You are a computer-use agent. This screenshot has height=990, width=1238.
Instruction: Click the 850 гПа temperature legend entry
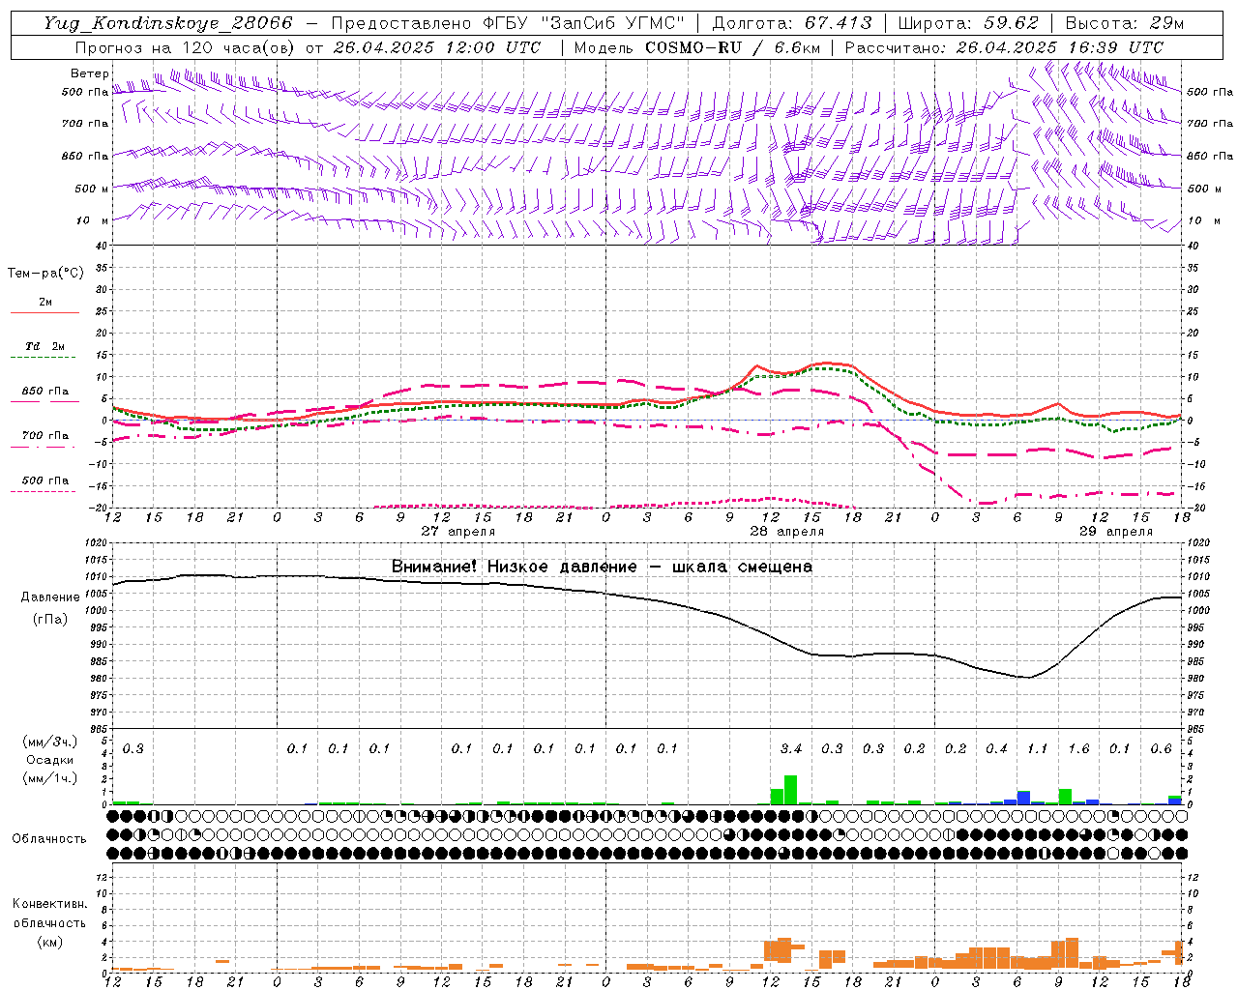44,392
